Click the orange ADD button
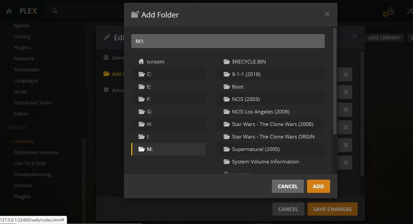Viewport: 413px width, 224px height. 318,186
